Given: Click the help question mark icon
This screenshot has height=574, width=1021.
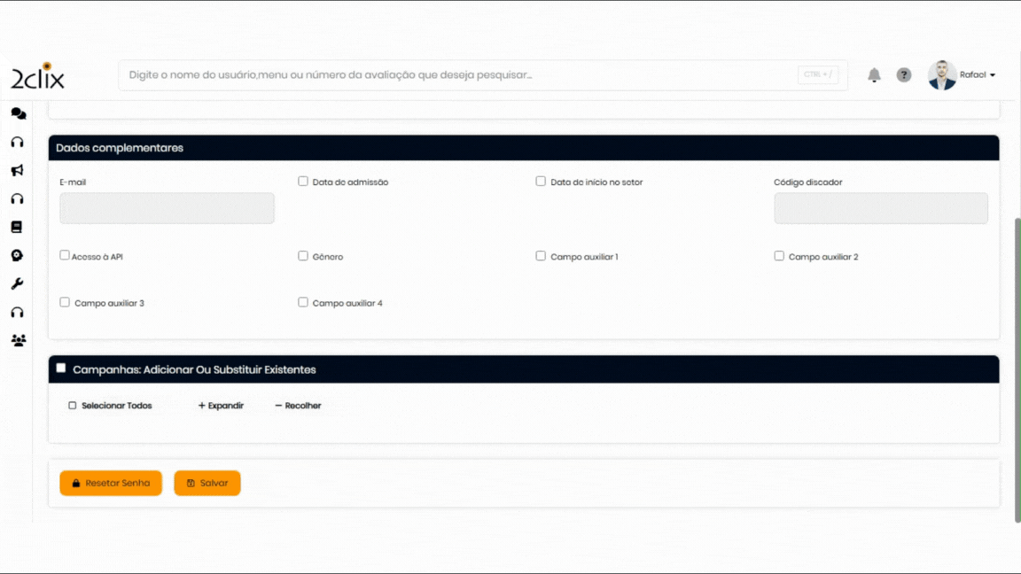Looking at the screenshot, I should [x=904, y=75].
